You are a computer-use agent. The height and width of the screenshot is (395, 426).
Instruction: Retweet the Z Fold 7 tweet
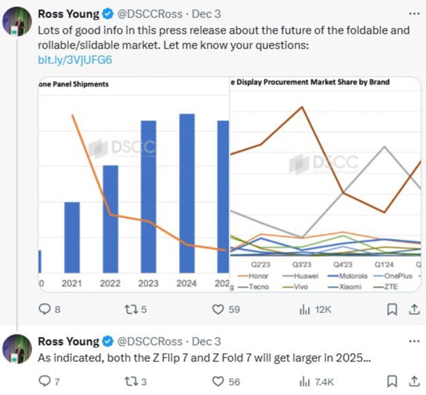(x=135, y=381)
